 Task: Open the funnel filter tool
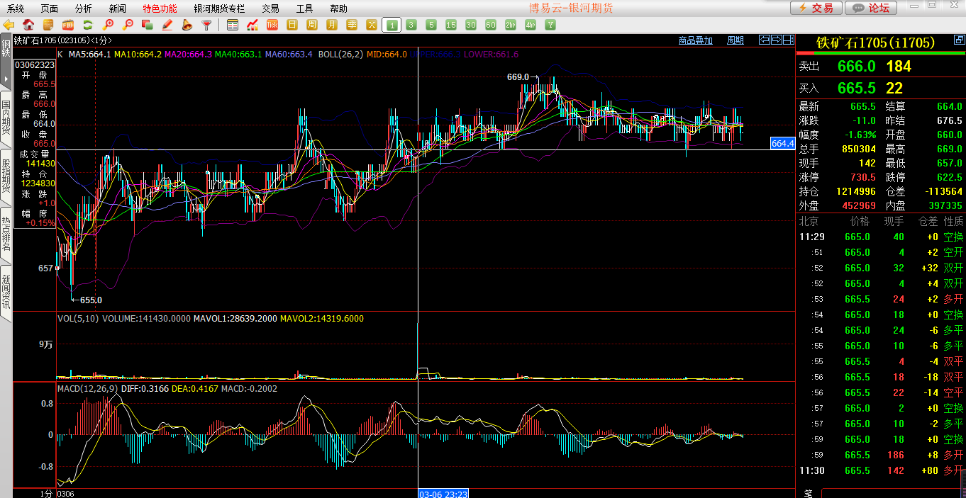206,25
